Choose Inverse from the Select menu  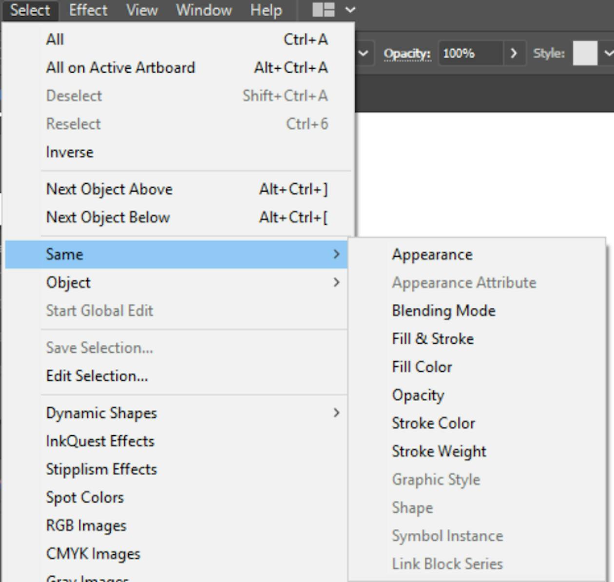click(69, 152)
